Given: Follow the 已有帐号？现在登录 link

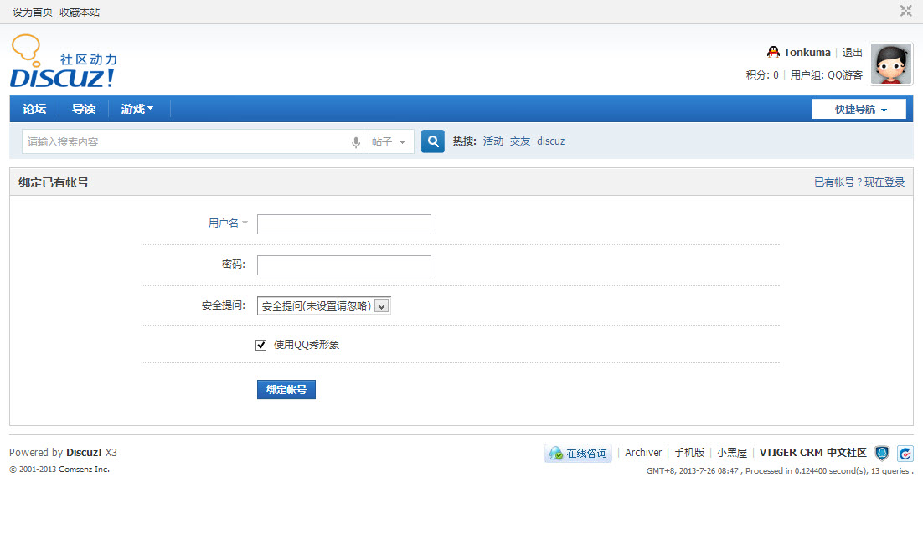Looking at the screenshot, I should (x=859, y=182).
